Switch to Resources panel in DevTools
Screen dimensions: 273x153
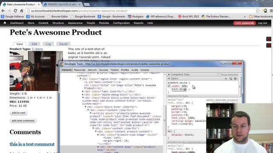[80, 70]
